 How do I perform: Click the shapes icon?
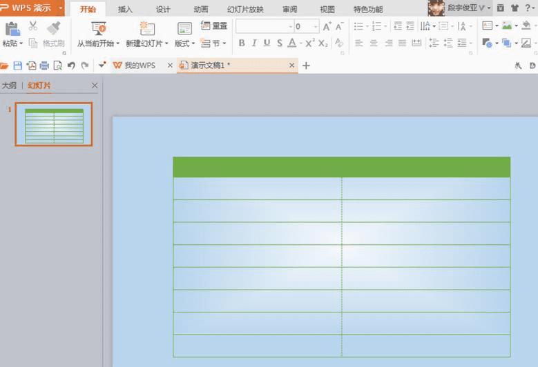coord(487,43)
